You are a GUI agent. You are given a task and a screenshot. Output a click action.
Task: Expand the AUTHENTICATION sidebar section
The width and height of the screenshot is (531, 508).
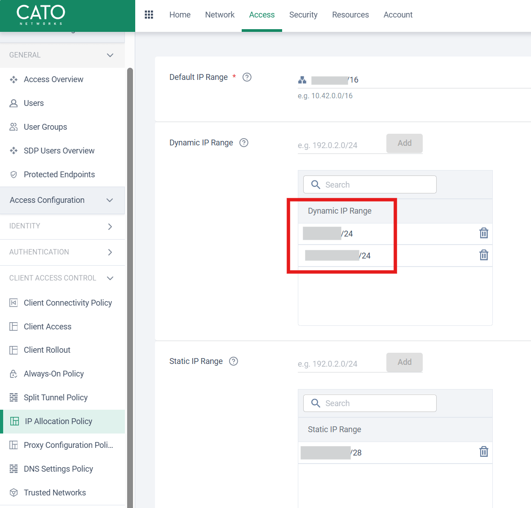coord(110,252)
